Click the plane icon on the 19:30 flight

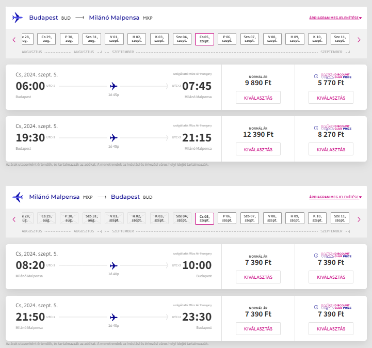(x=114, y=137)
